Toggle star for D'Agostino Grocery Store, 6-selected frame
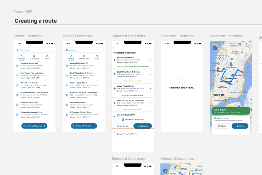The width and height of the screenshot is (262, 175). point(17,115)
